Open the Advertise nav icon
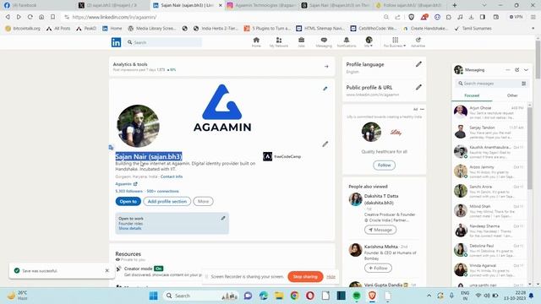This screenshot has height=304, width=541. (418, 42)
